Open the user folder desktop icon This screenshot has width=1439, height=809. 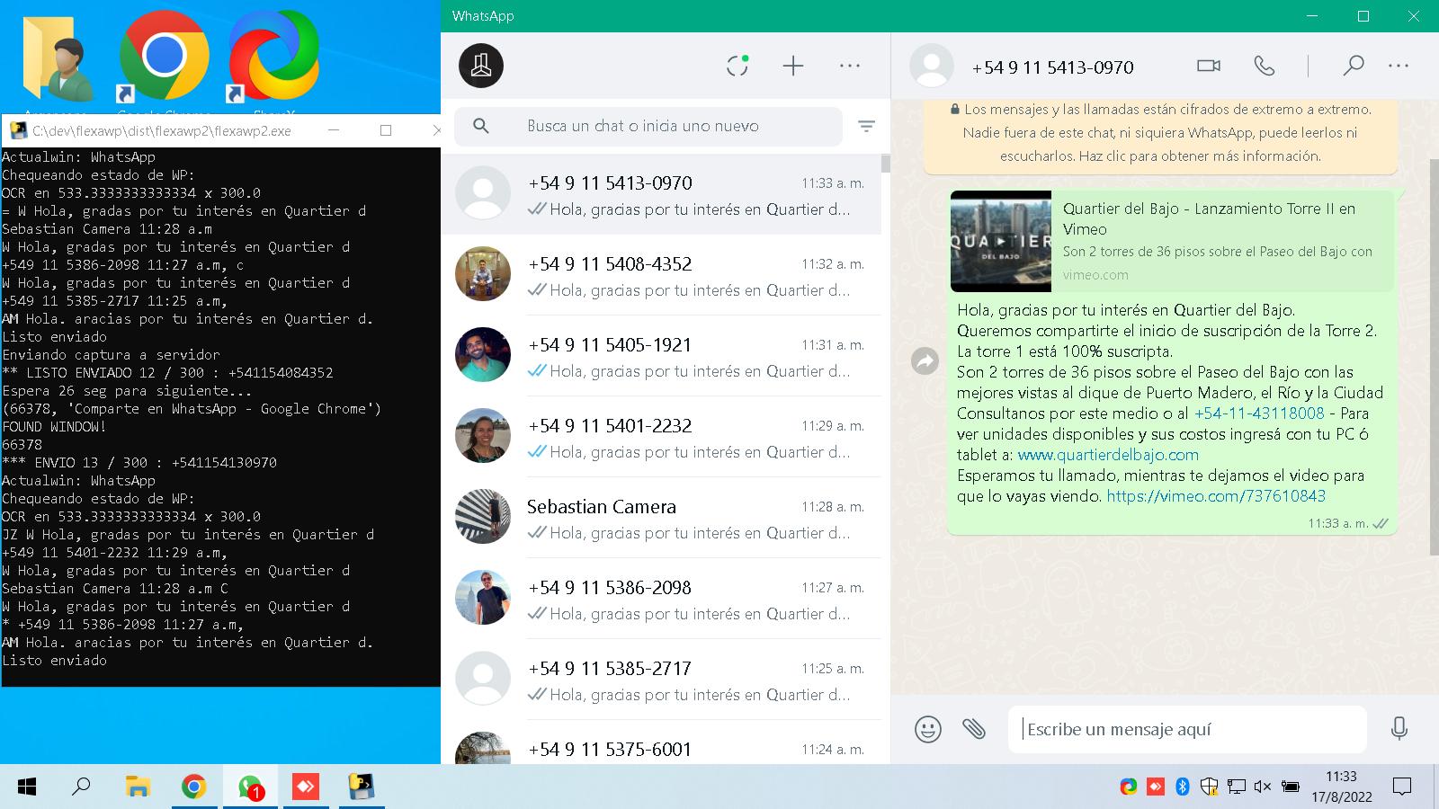pos(58,58)
